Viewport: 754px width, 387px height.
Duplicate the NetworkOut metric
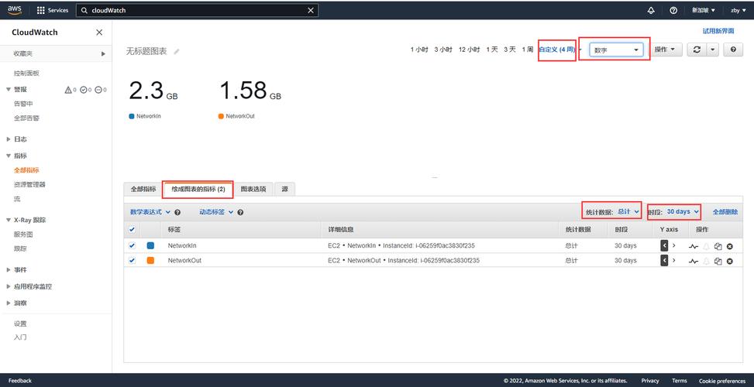pyautogui.click(x=718, y=261)
